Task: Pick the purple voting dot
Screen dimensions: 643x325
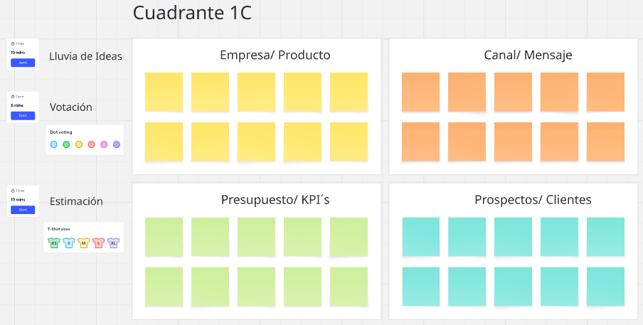Action: 117,144
